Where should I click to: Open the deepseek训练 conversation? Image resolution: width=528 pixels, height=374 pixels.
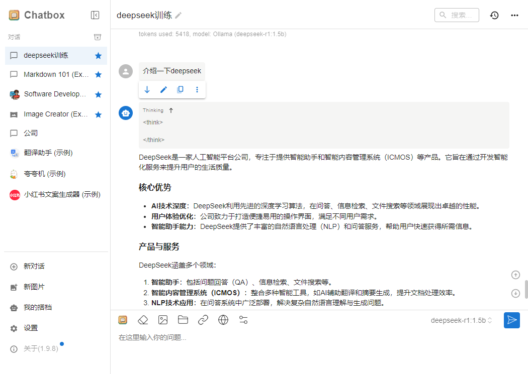click(x=56, y=55)
